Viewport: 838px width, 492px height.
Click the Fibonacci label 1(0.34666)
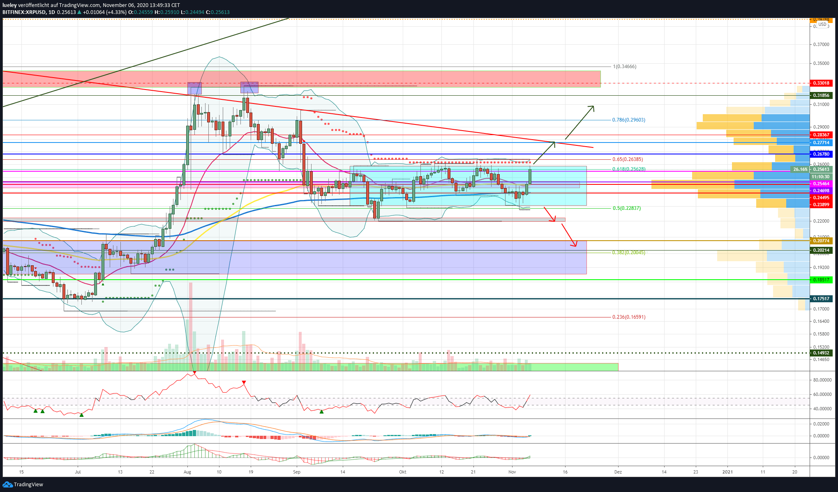(x=624, y=67)
